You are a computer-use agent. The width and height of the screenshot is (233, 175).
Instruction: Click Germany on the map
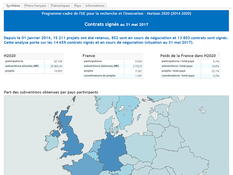112,152
